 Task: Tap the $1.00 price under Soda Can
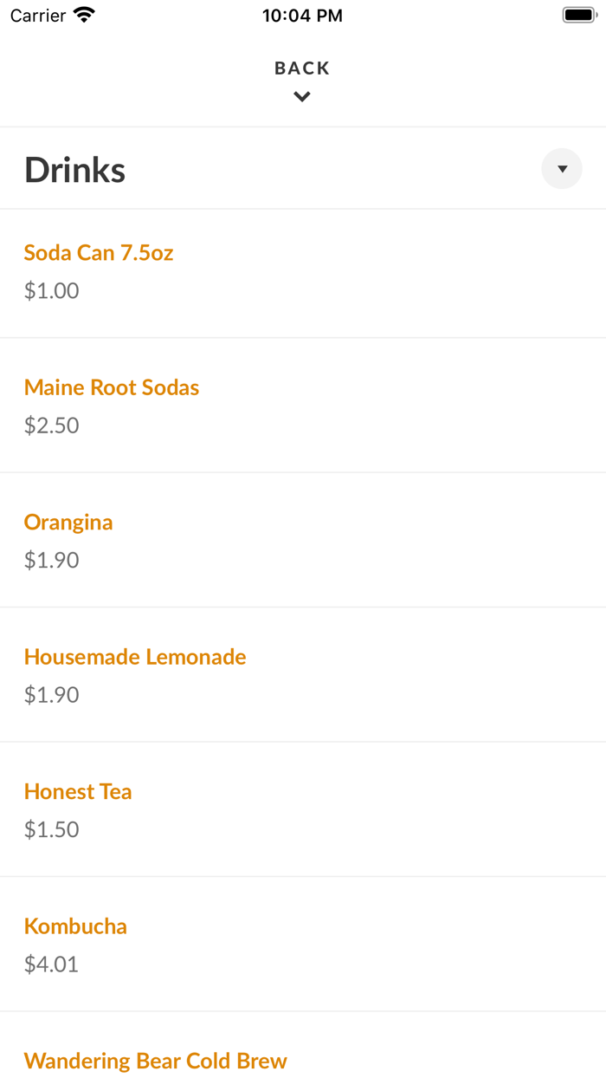point(51,290)
